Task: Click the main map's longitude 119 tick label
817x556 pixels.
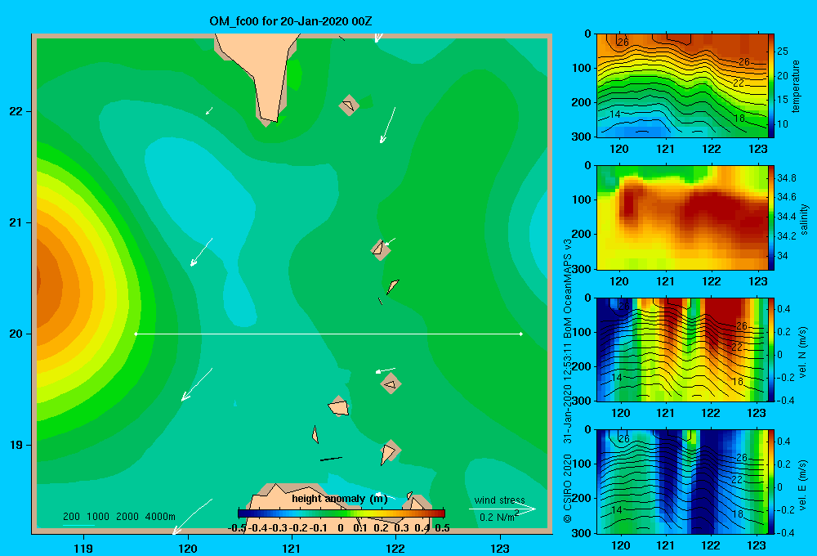Action: [84, 548]
